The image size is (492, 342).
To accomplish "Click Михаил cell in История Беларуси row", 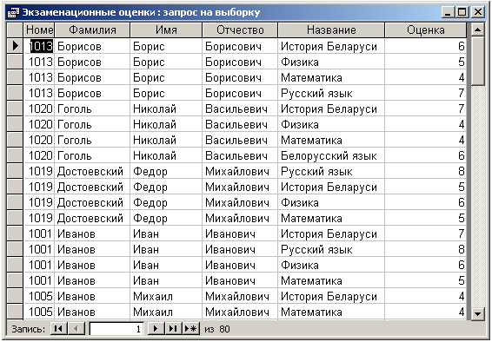I will pos(166,296).
